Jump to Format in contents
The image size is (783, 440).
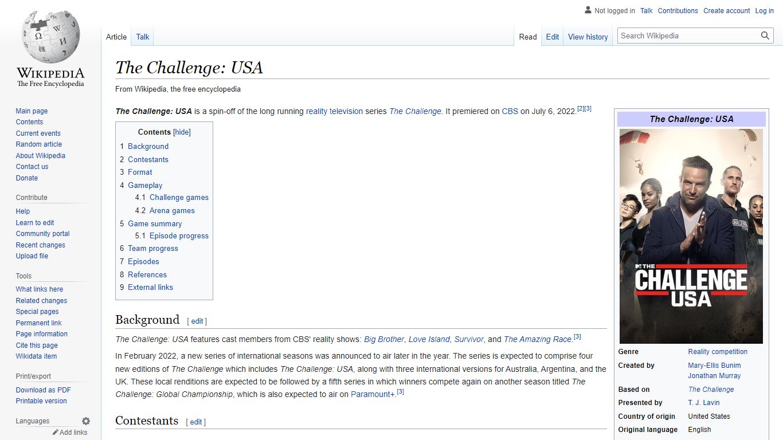point(140,172)
